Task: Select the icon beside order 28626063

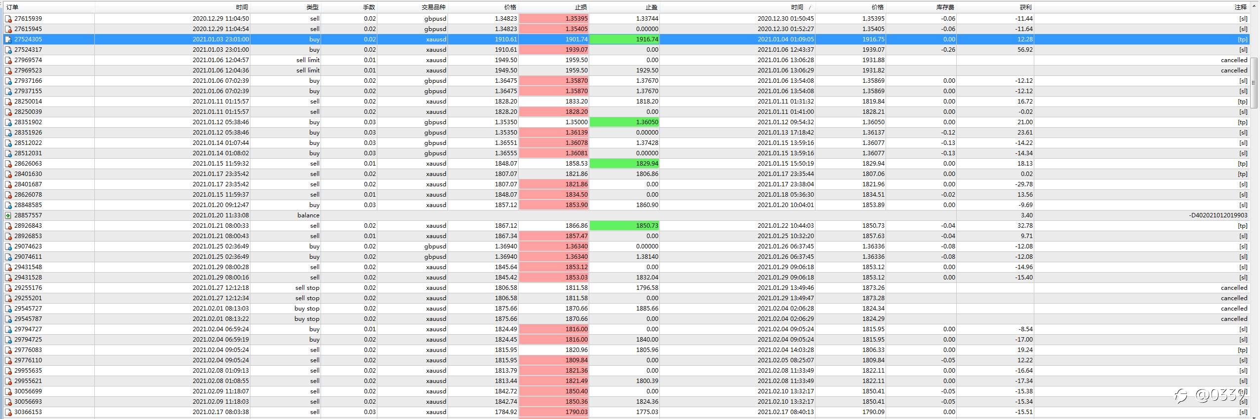Action: pos(8,164)
